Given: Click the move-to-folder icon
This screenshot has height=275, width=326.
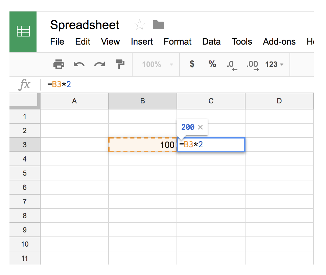Looking at the screenshot, I should point(158,25).
